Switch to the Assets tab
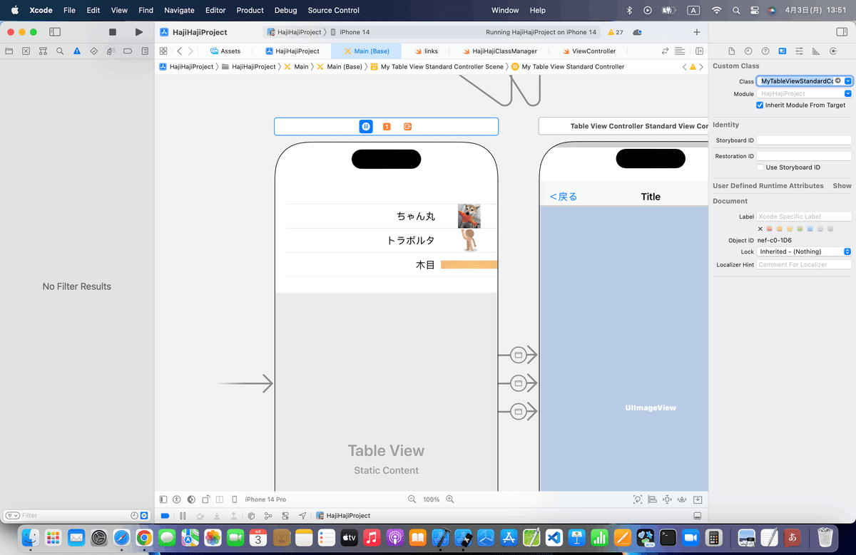Image resolution: width=856 pixels, height=555 pixels. point(225,51)
